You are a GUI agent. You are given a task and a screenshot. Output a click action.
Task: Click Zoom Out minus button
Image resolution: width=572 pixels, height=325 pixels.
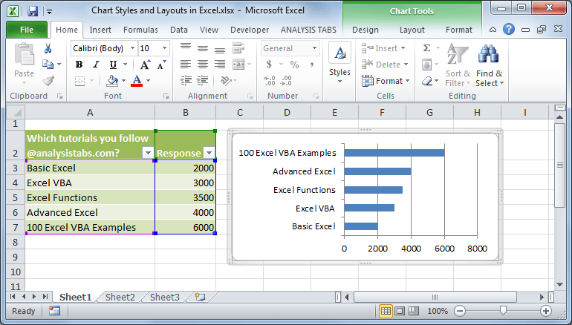pyautogui.click(x=460, y=311)
